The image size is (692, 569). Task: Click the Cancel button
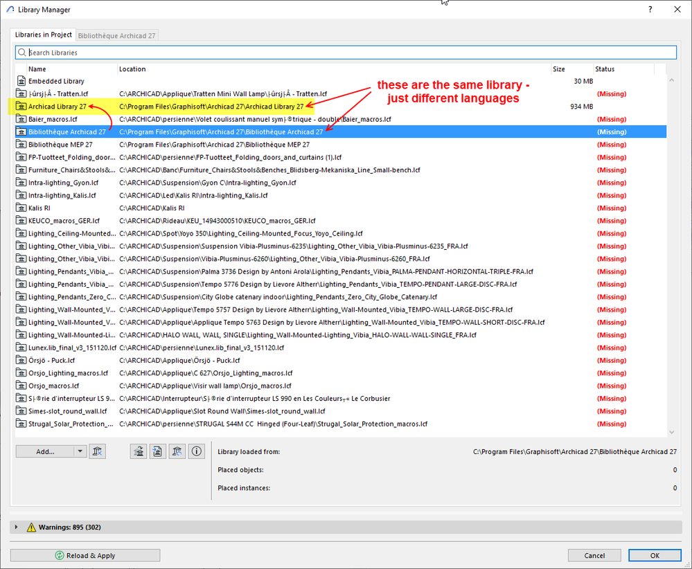click(x=594, y=555)
